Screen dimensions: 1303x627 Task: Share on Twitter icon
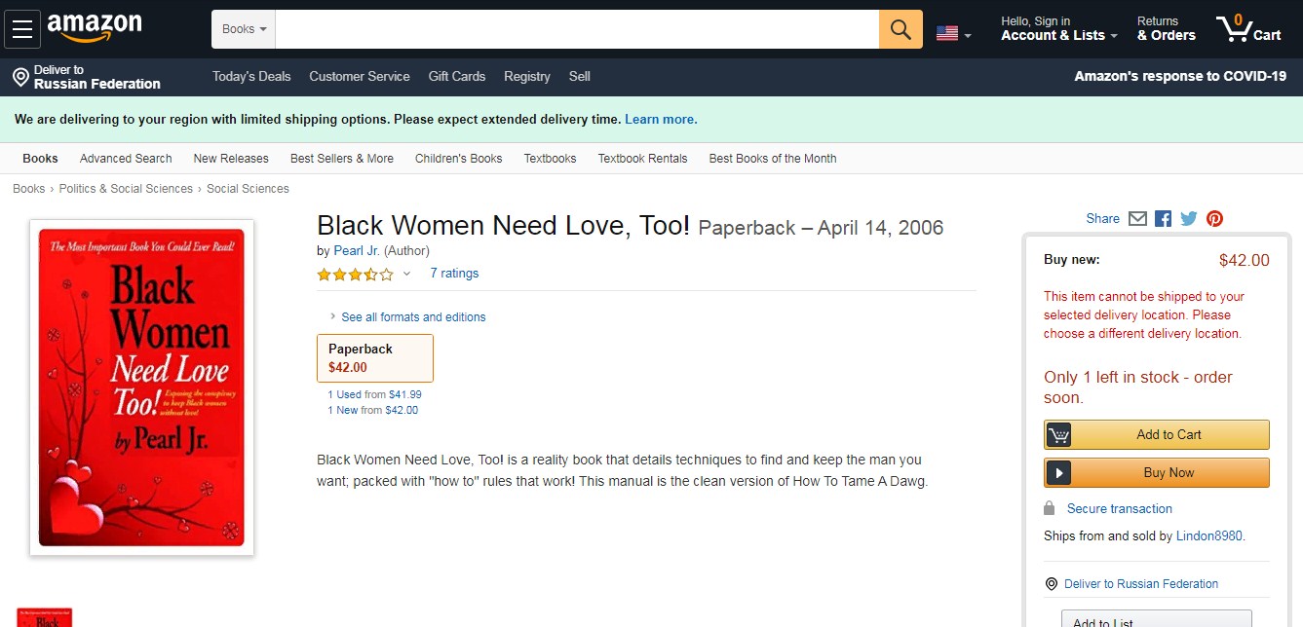[x=1188, y=219]
